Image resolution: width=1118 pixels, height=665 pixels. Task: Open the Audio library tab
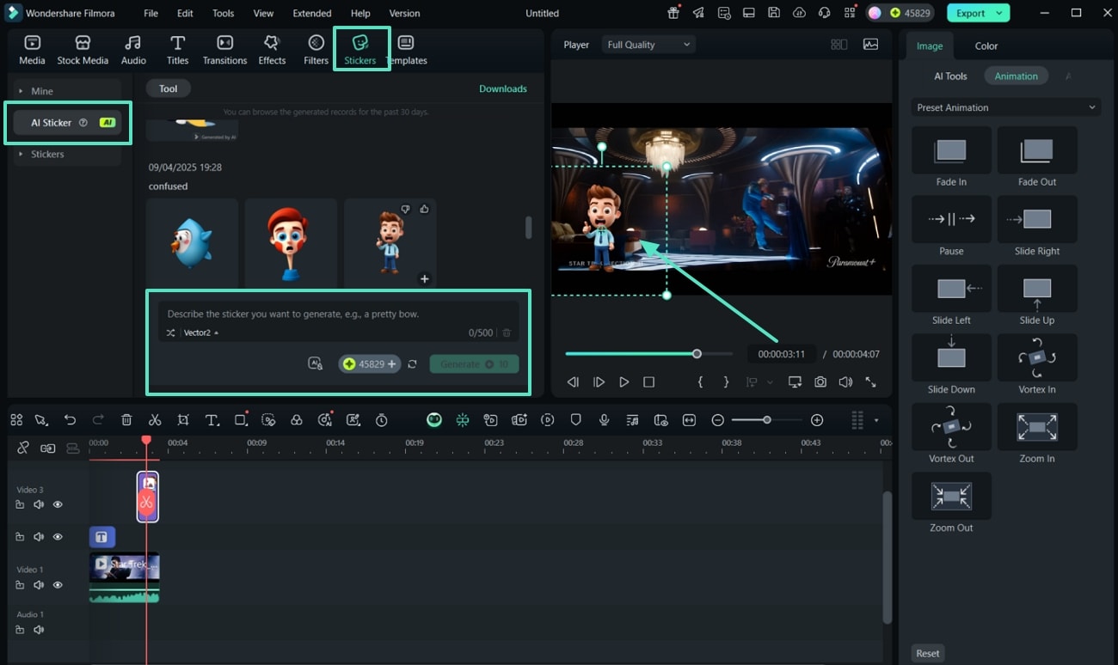pos(133,50)
